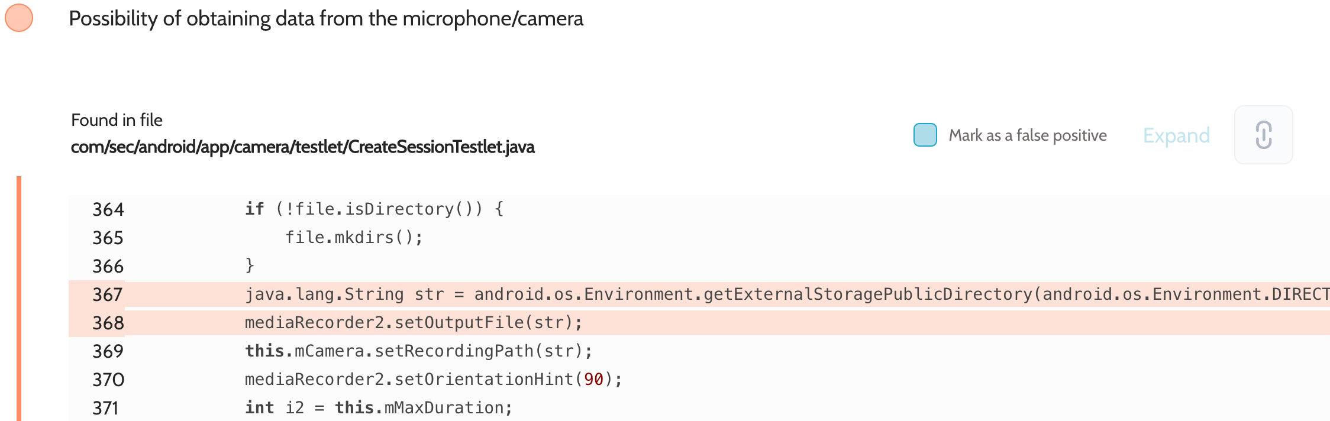Collapse the CreateSessionTestlet.java code block
Viewport: 1330px width, 421px height.
1177,135
